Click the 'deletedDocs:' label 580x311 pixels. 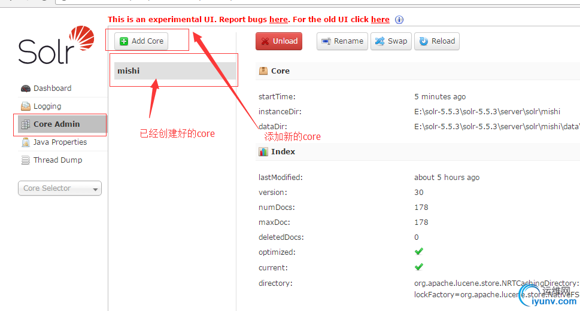pyautogui.click(x=281, y=237)
